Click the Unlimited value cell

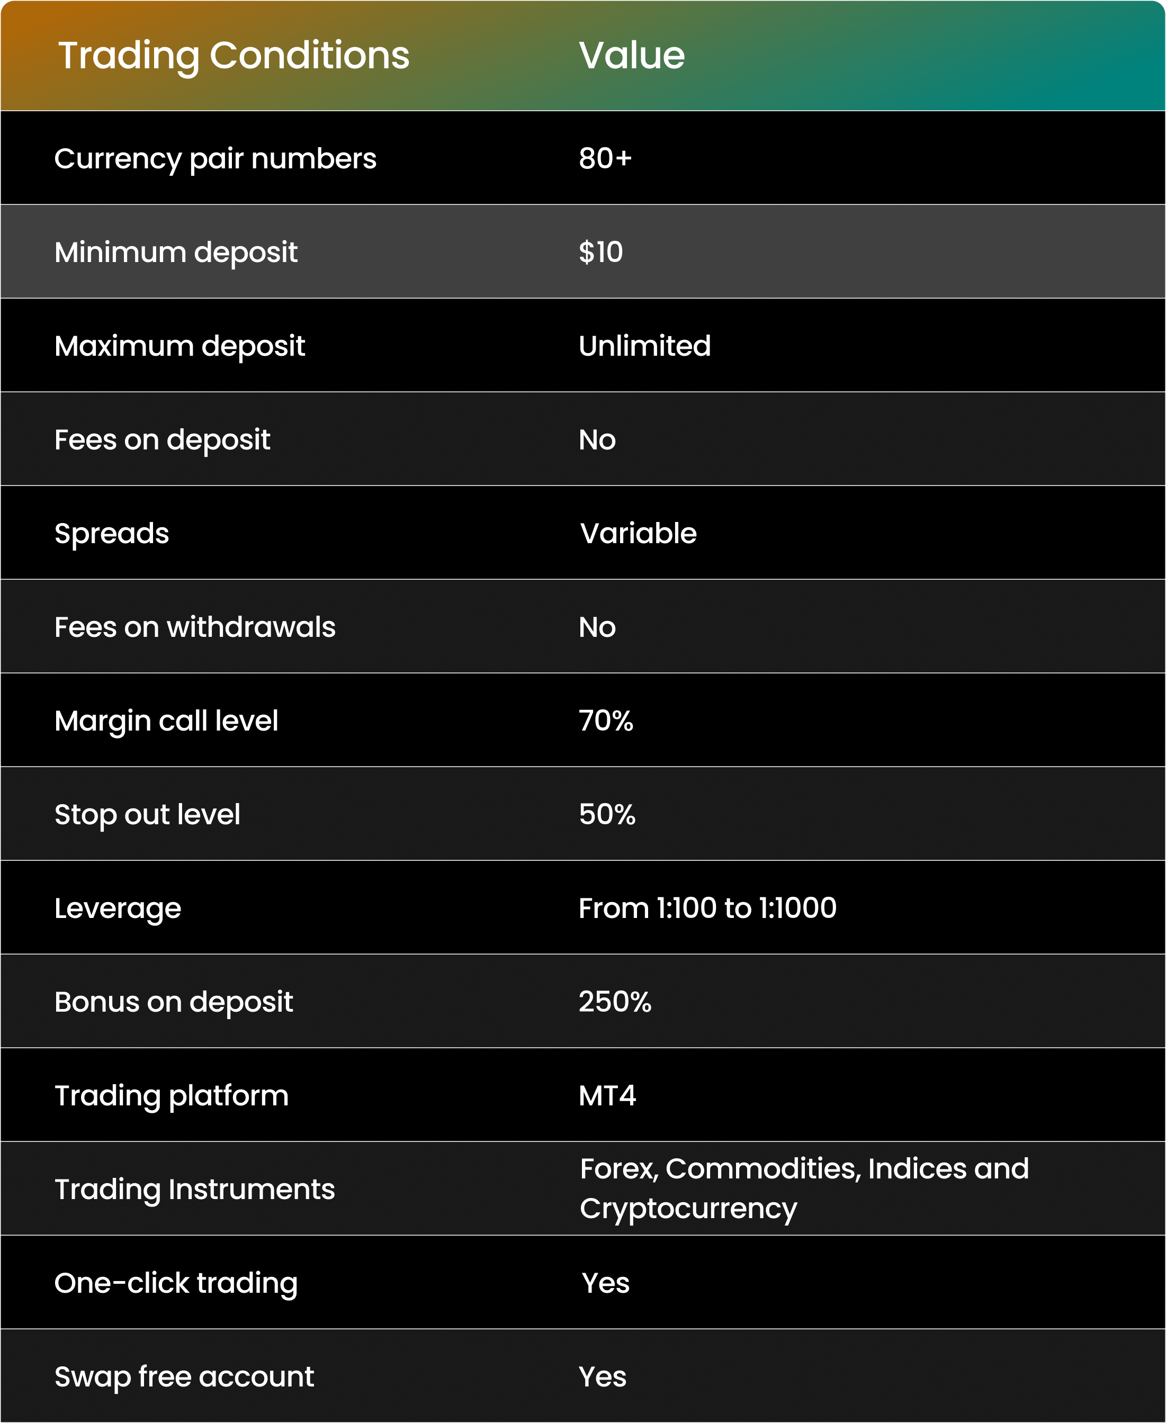[x=645, y=346]
